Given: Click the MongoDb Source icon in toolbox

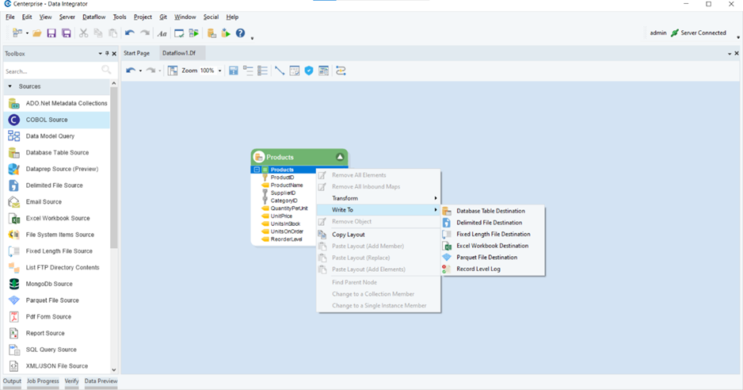Looking at the screenshot, I should click(x=13, y=284).
